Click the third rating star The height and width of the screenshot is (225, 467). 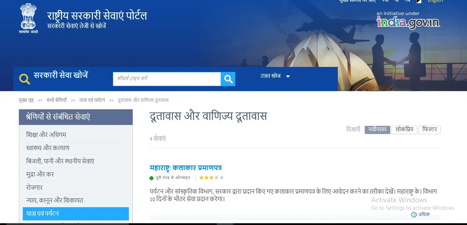pos(211,178)
